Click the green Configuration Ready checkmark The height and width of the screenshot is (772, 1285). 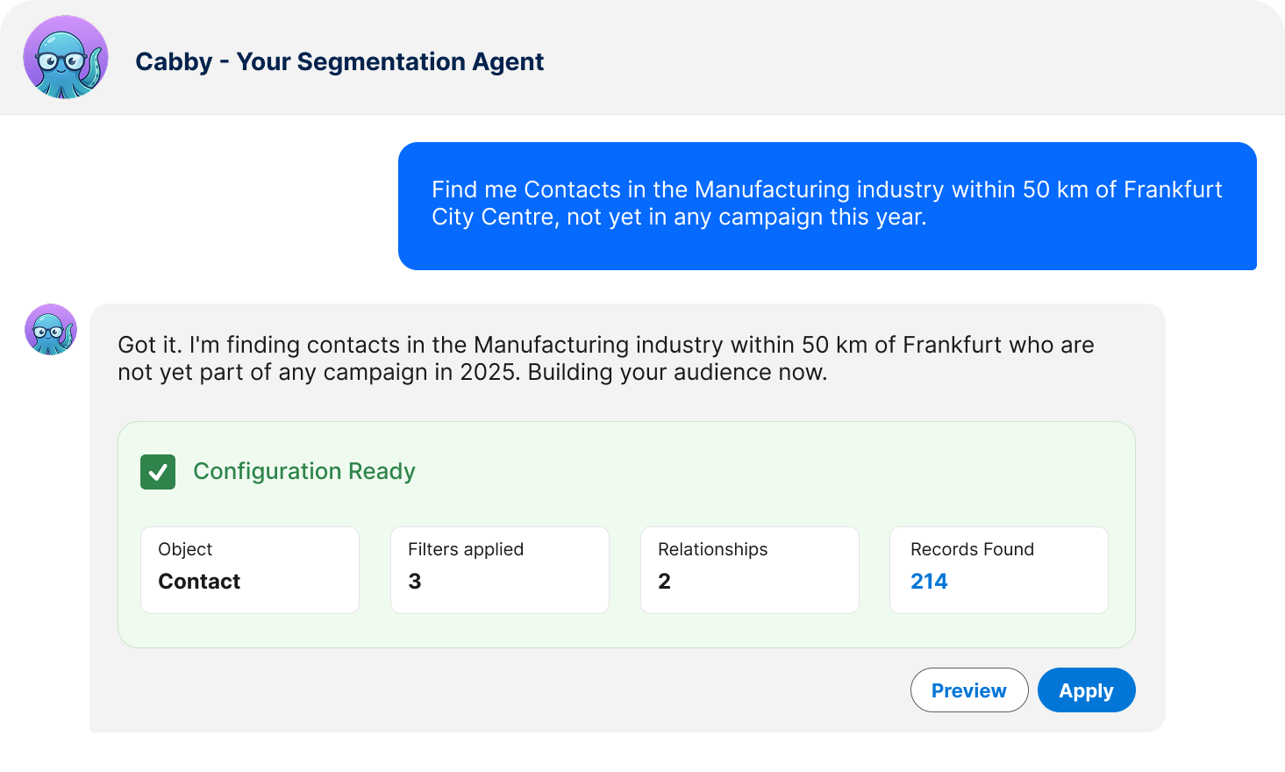point(158,472)
